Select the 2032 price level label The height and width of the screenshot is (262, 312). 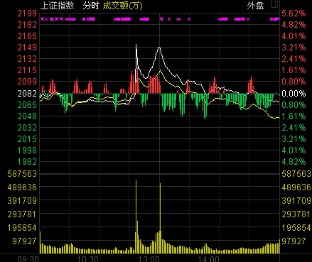click(27, 128)
